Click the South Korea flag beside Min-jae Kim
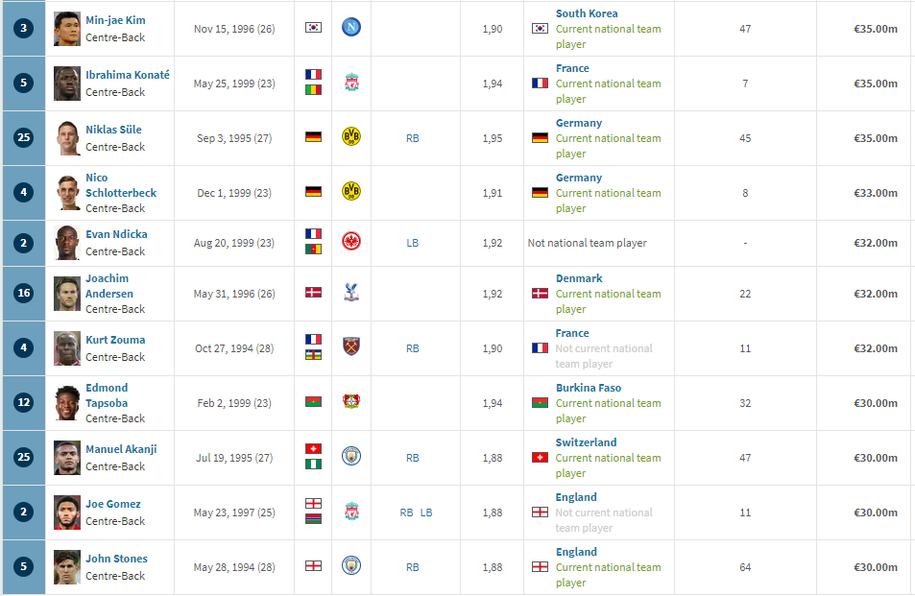Viewport: 915px width, 596px height. pos(313,28)
